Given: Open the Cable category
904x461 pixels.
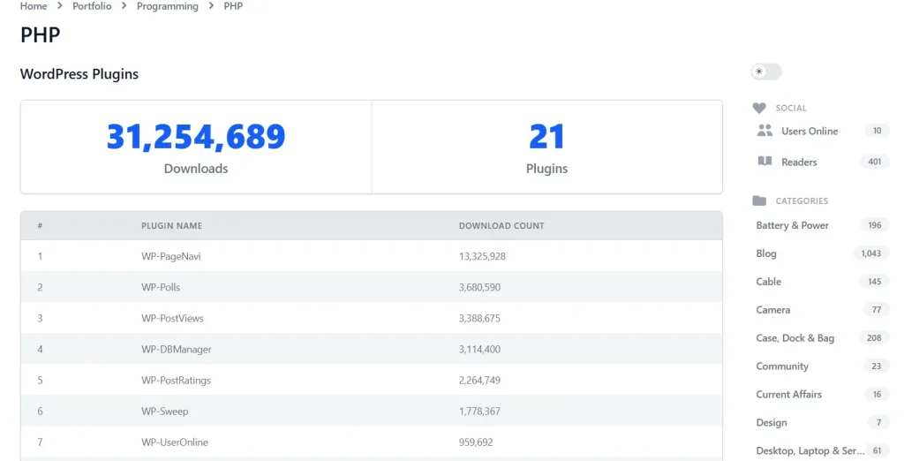Looking at the screenshot, I should [769, 282].
